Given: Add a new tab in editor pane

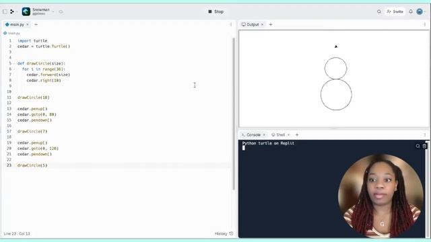Looking at the screenshot, I should coord(36,24).
